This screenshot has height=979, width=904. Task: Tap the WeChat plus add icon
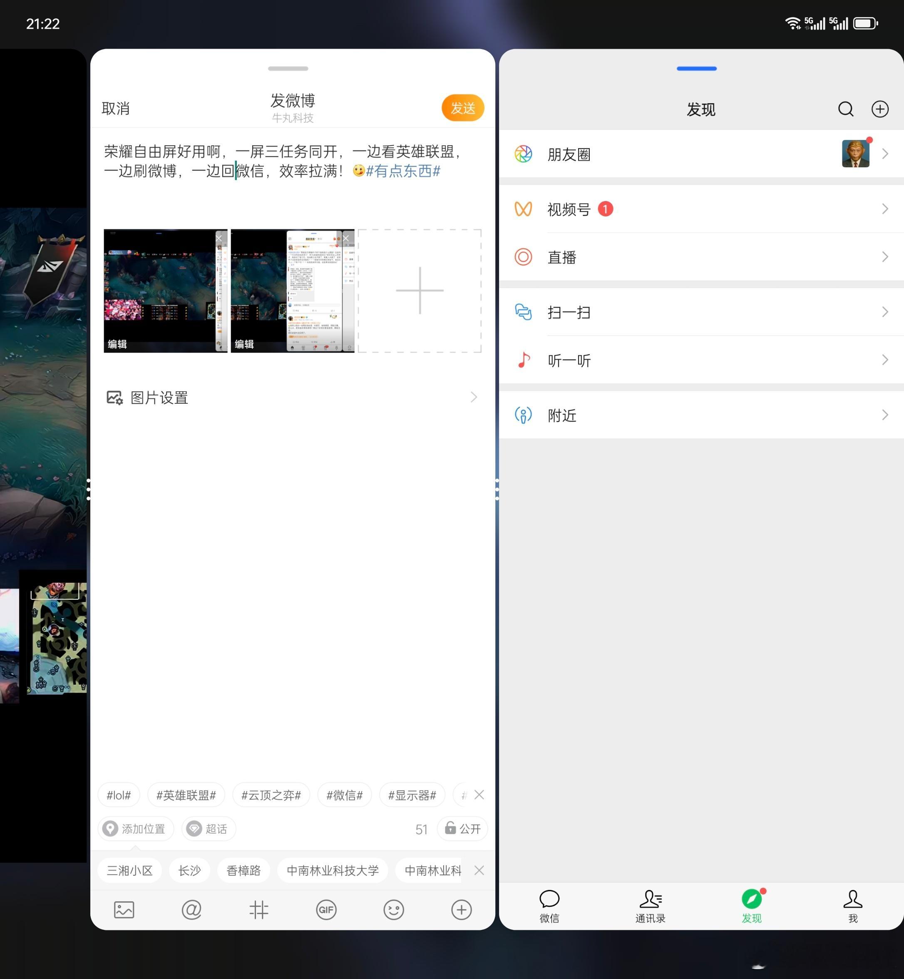(880, 109)
